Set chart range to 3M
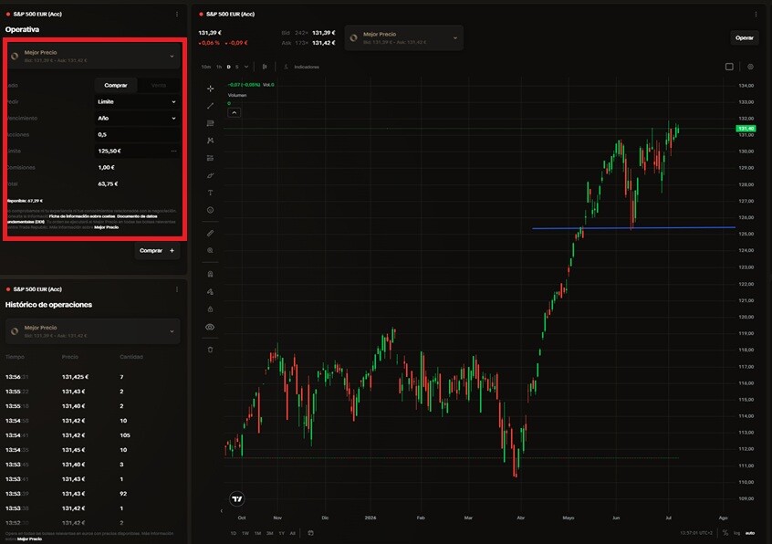Viewport: 772px width, 544px height. (270, 533)
